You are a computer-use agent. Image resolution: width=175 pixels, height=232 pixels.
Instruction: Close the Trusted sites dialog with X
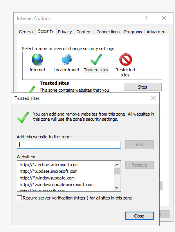[x=153, y=98]
